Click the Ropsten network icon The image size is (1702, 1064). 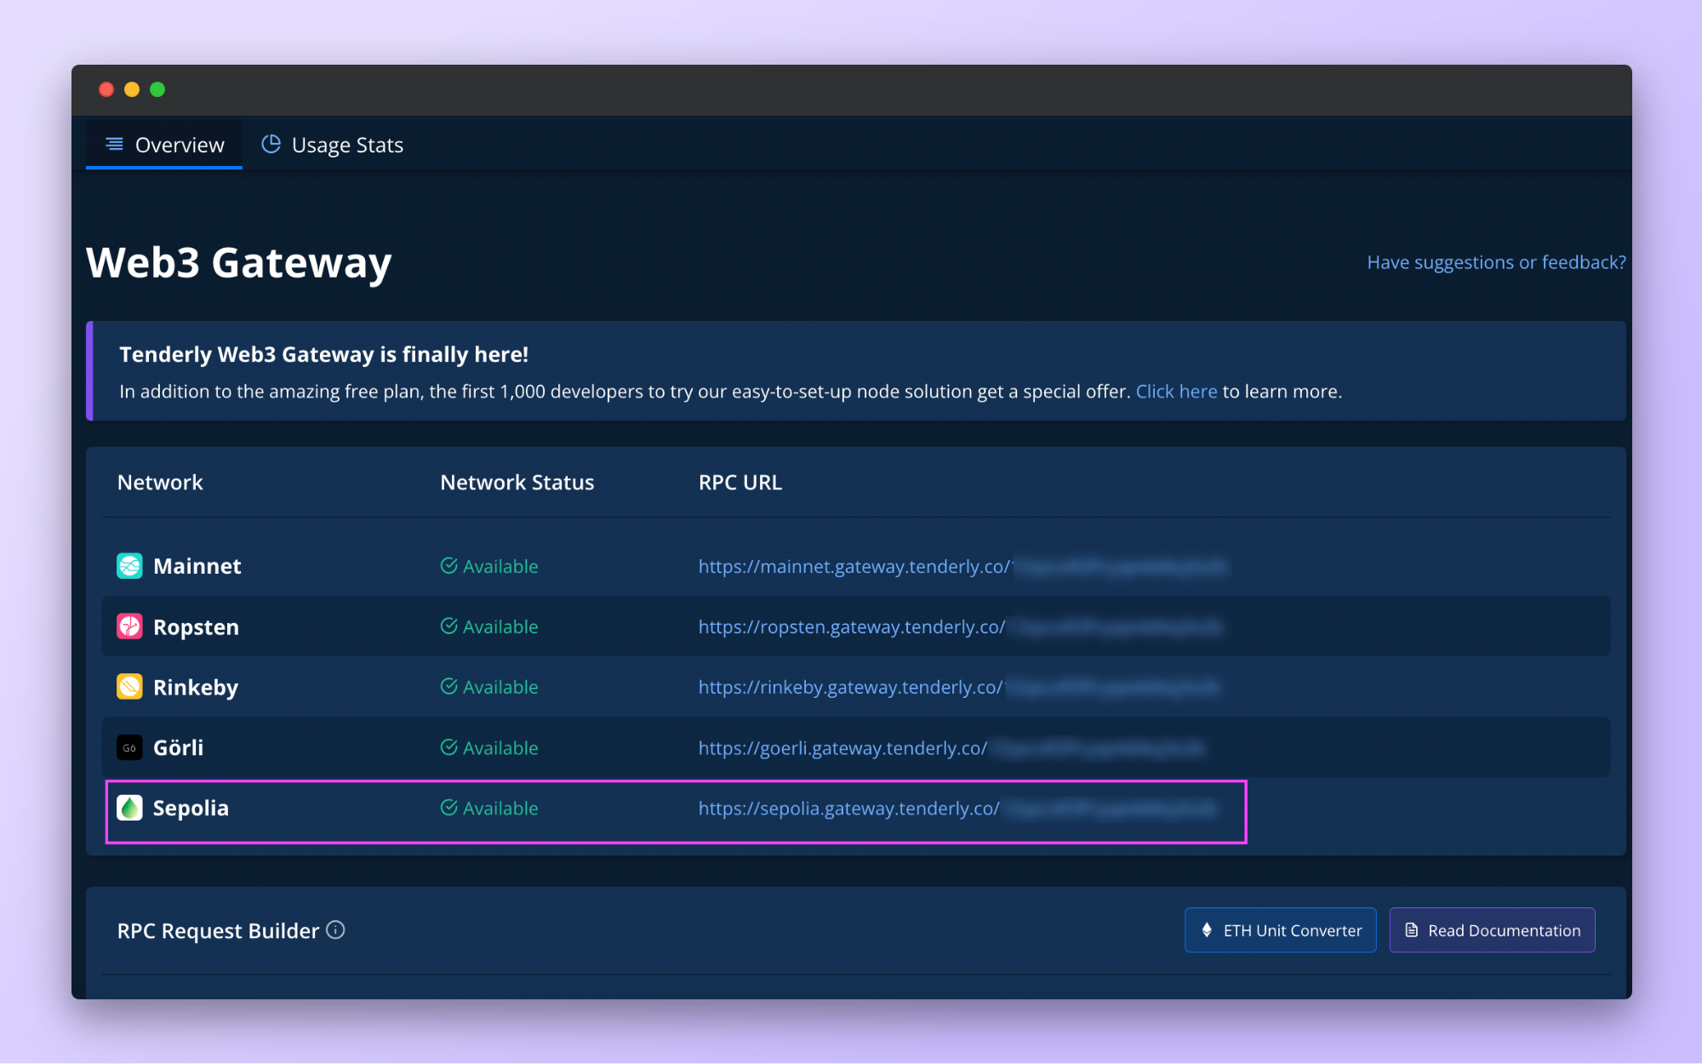129,626
